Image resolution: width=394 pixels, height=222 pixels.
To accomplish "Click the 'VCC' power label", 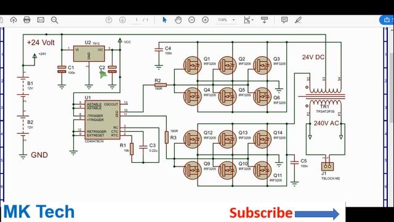I will coord(127,42).
